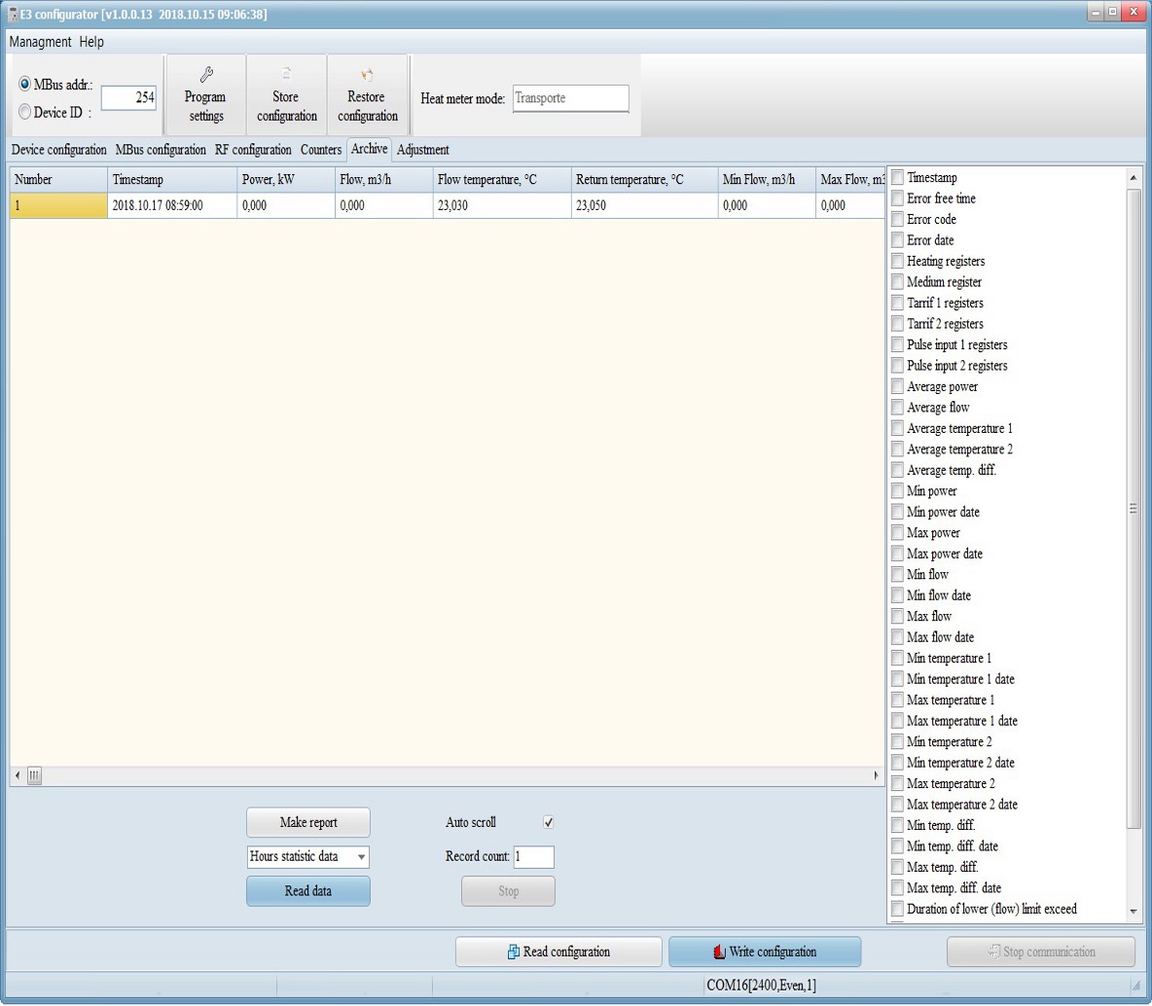Click the E3 configurator title bar icon
This screenshot has height=1006, width=1152.
tap(13, 14)
